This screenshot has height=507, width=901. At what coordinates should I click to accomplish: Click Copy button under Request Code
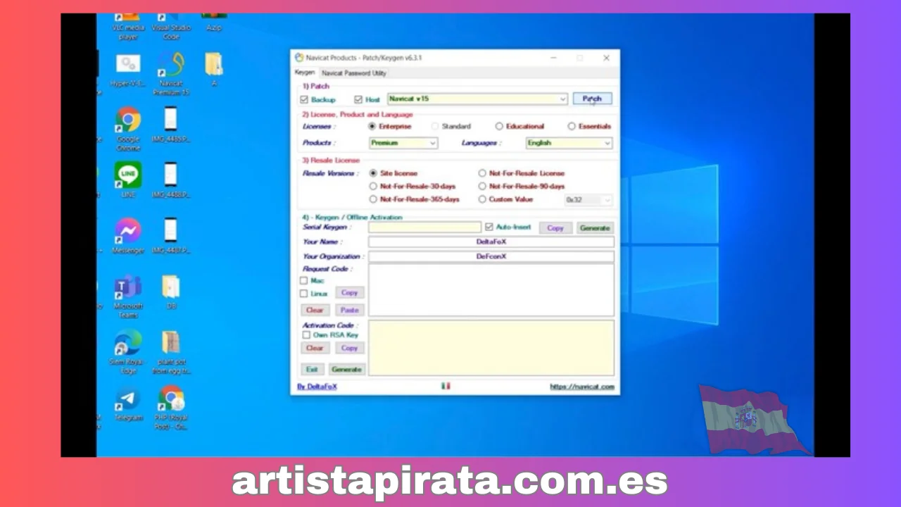[350, 293]
